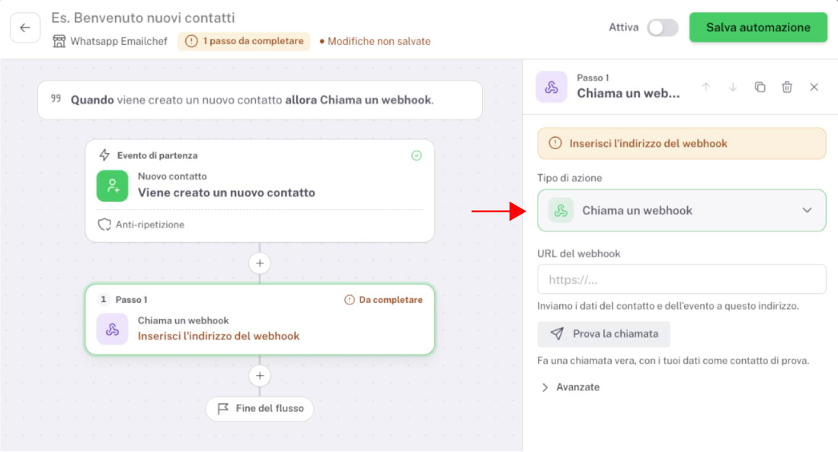The width and height of the screenshot is (838, 452).
Task: Click the Fine del flusso marker
Action: (260, 409)
